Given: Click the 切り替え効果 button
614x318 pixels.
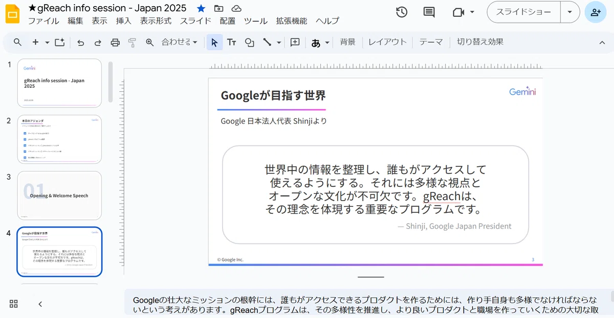Looking at the screenshot, I should 480,42.
